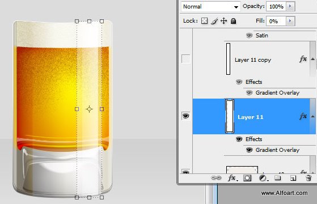Click the Add layer mask icon

tap(247, 178)
